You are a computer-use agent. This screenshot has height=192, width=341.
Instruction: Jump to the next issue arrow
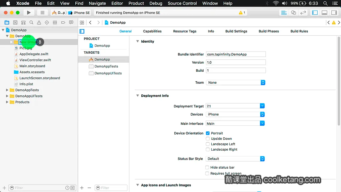[x=339, y=22]
